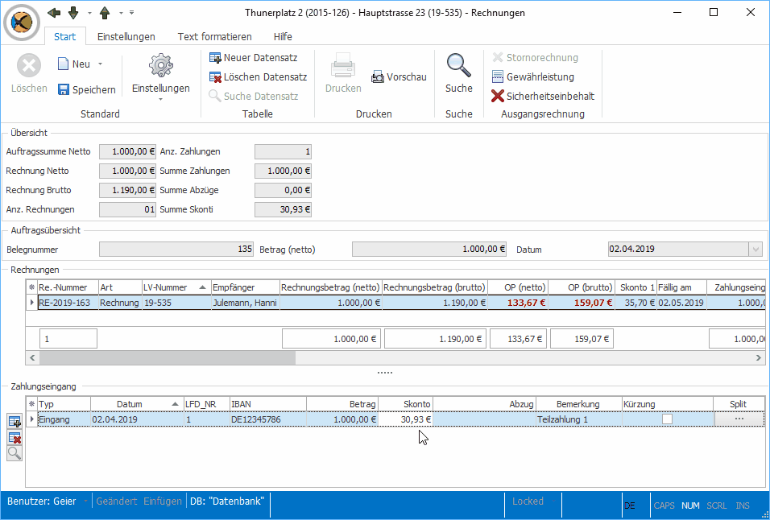Click the Empfänger column header
The image size is (770, 520).
click(245, 287)
